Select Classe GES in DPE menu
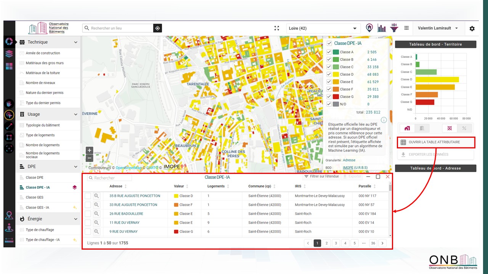Viewport: 488px width, 274px height. [34, 198]
